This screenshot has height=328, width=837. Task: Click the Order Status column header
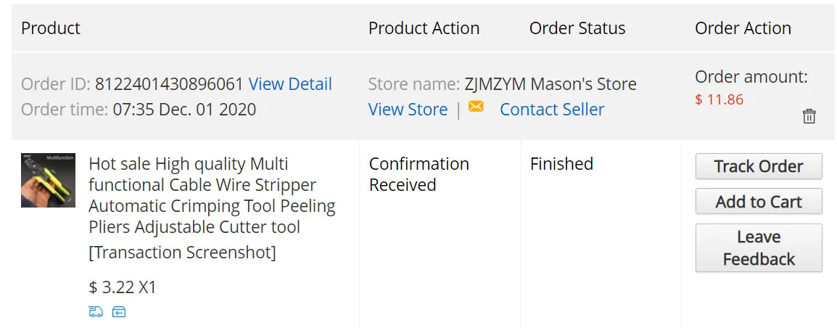577,28
